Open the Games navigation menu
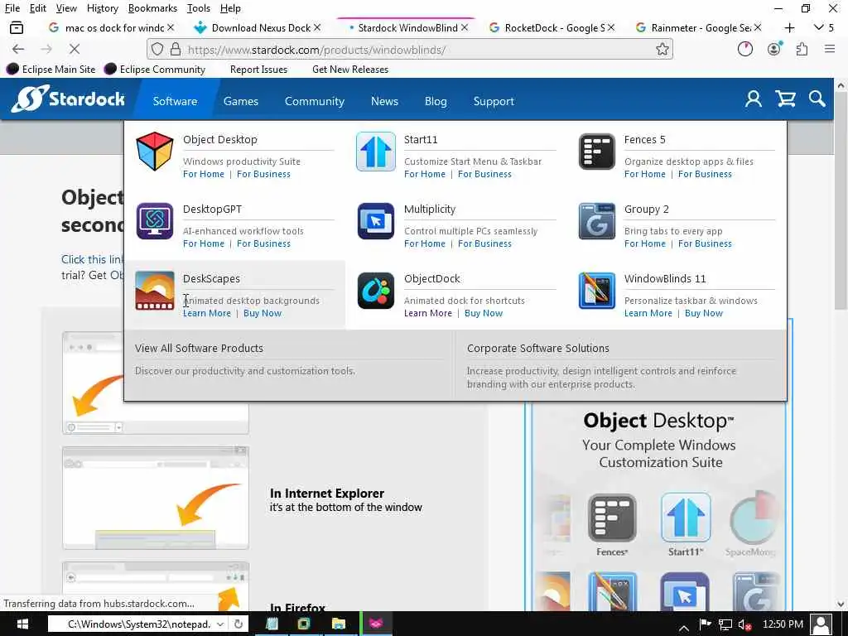Viewport: 848px width, 636px height. pyautogui.click(x=241, y=101)
